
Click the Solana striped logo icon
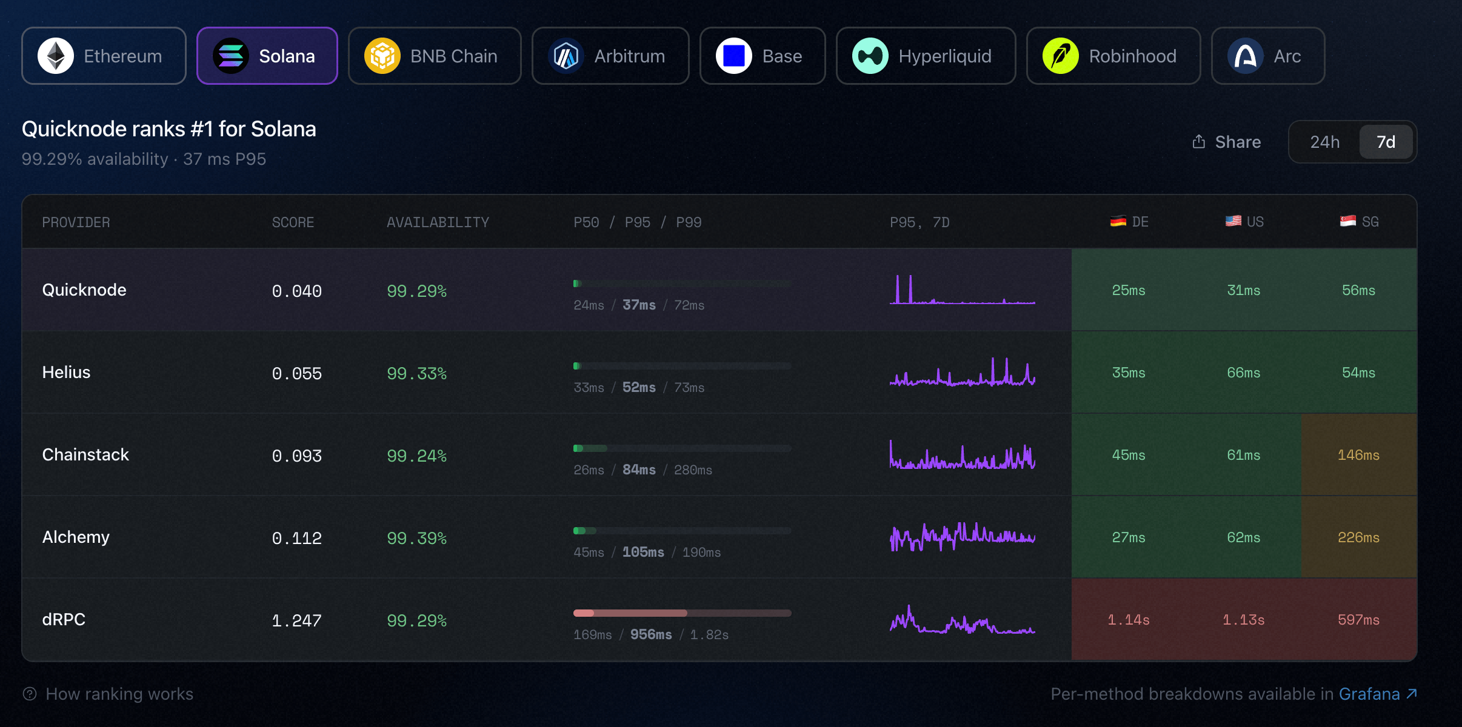click(x=231, y=56)
